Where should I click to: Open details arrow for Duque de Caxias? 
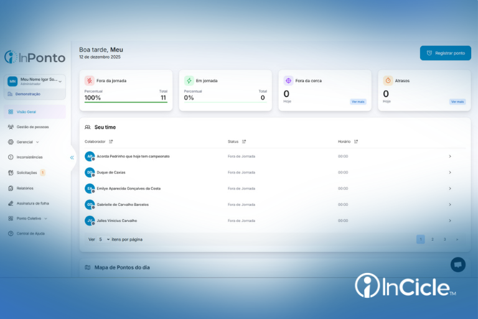450,172
